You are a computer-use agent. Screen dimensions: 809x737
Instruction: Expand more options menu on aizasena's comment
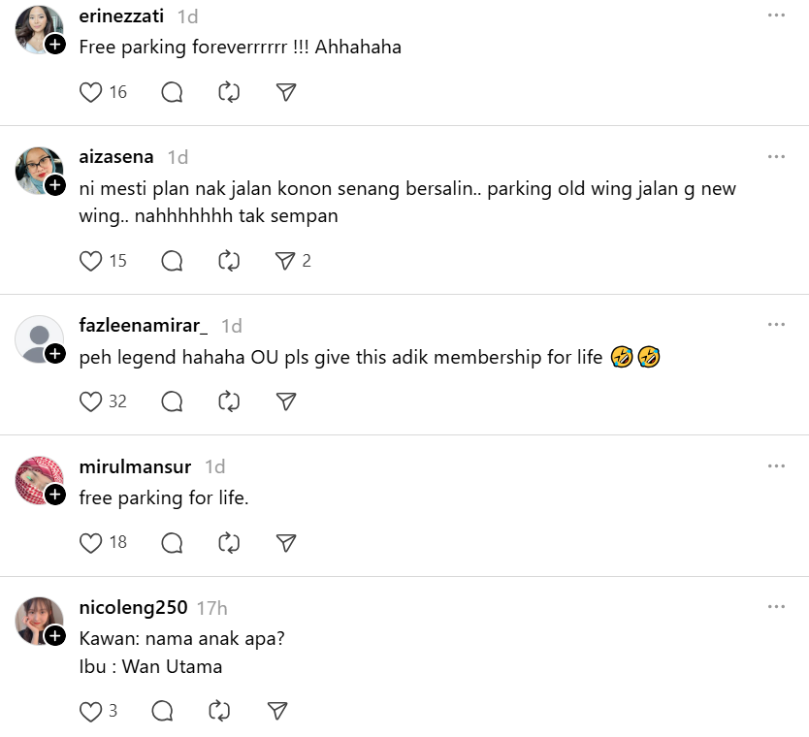tap(776, 156)
